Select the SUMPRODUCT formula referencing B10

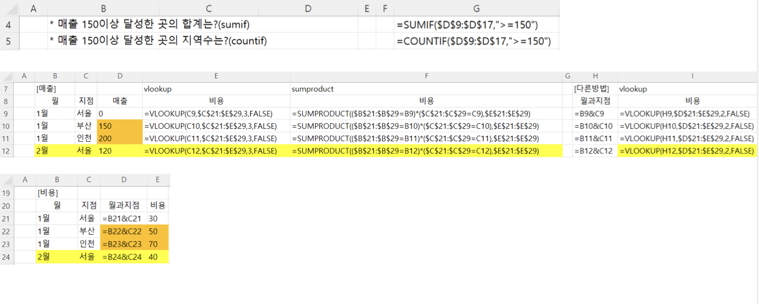click(426, 126)
